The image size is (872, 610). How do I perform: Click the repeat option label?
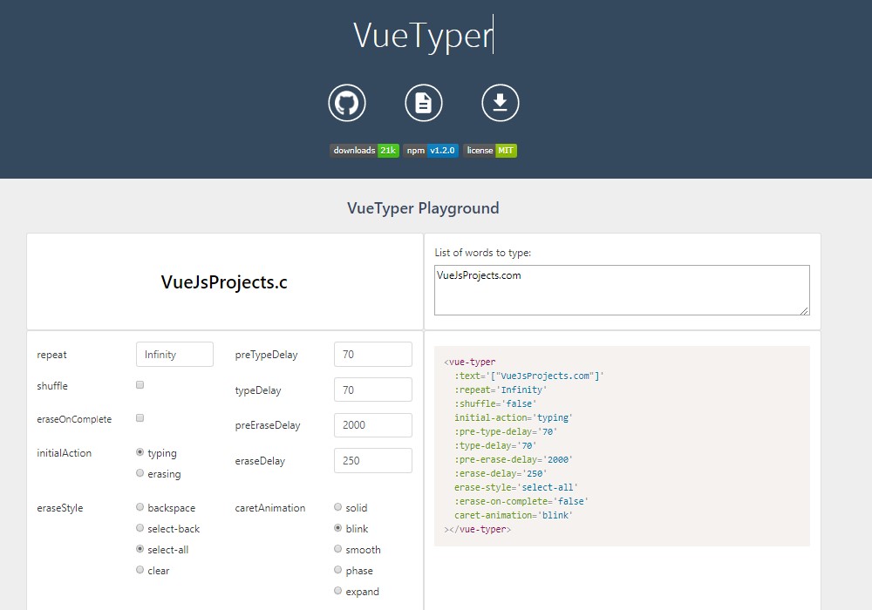(51, 355)
